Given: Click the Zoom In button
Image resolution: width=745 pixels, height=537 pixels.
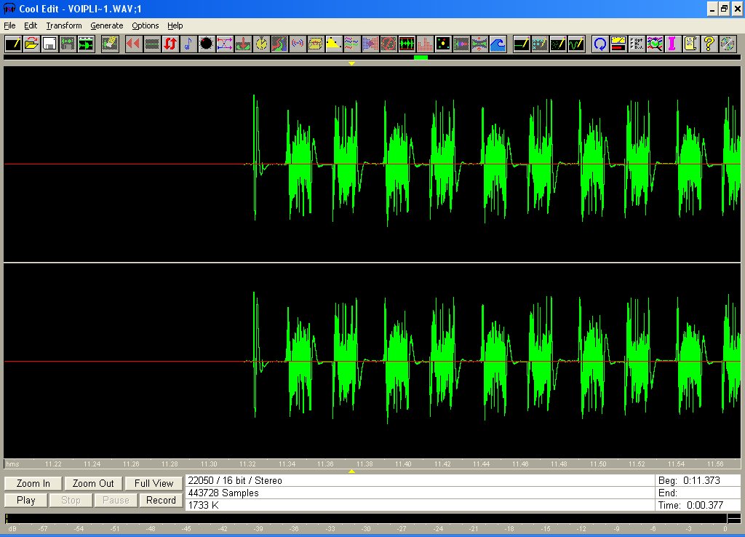Looking at the screenshot, I should point(33,483).
